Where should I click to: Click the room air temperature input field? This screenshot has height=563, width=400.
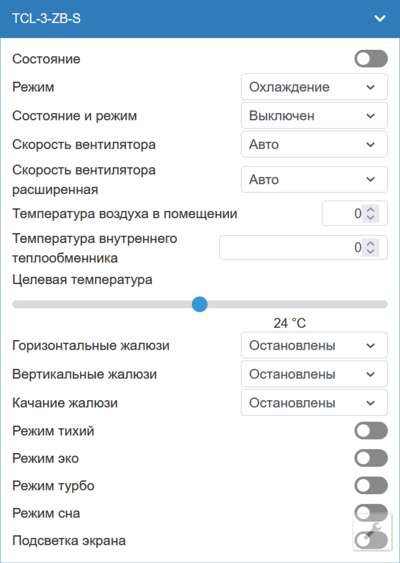[346, 213]
